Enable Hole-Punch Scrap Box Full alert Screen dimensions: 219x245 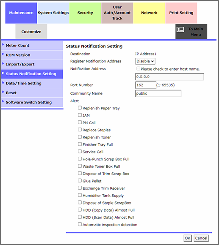[x=80, y=159]
